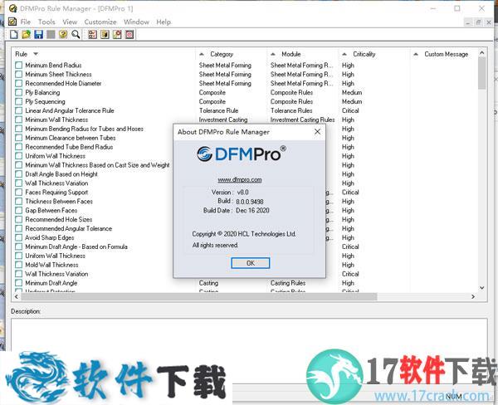Click the grayed square toolbar icon
This screenshot has height=405, width=498.
pyautogui.click(x=51, y=34)
